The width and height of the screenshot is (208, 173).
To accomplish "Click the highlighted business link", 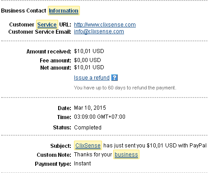I will [126, 155].
